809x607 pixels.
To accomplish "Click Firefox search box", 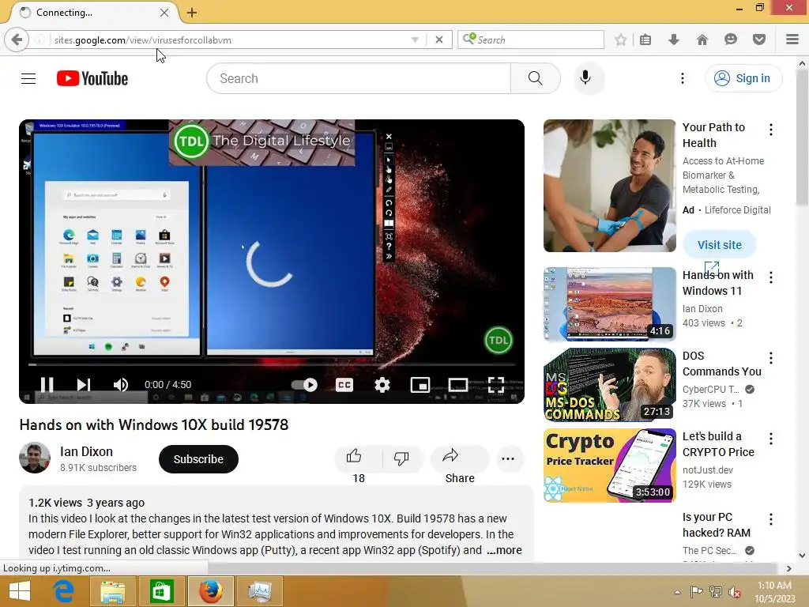I will (531, 40).
